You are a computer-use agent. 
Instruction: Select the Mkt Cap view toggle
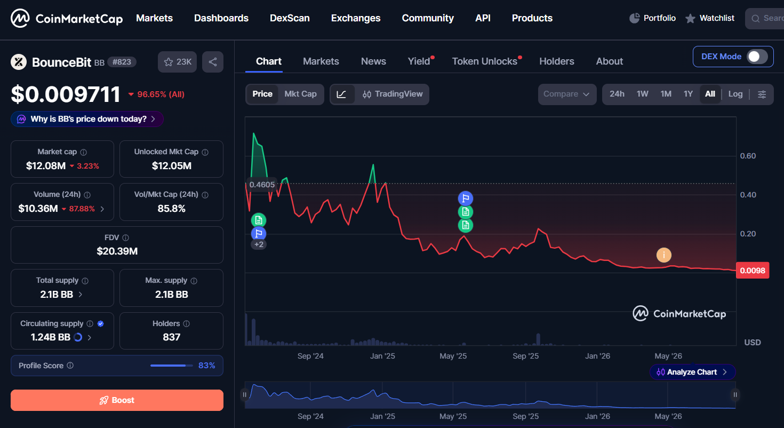(300, 94)
